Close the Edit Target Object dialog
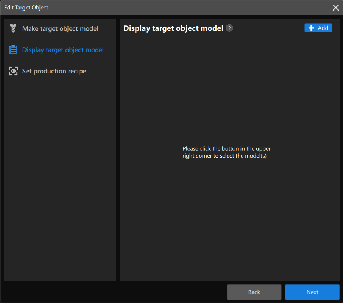 [335, 8]
